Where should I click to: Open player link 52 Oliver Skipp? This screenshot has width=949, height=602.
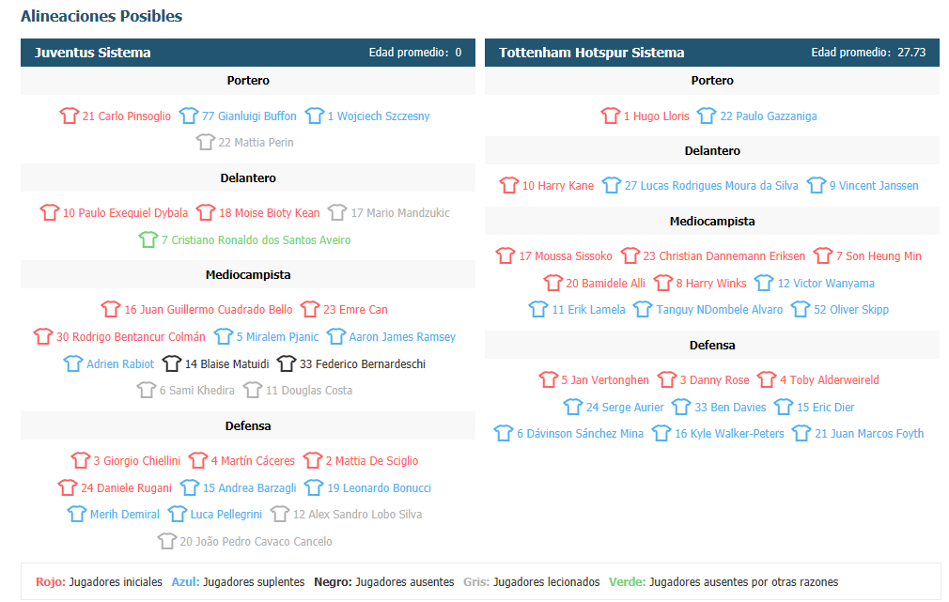[851, 310]
